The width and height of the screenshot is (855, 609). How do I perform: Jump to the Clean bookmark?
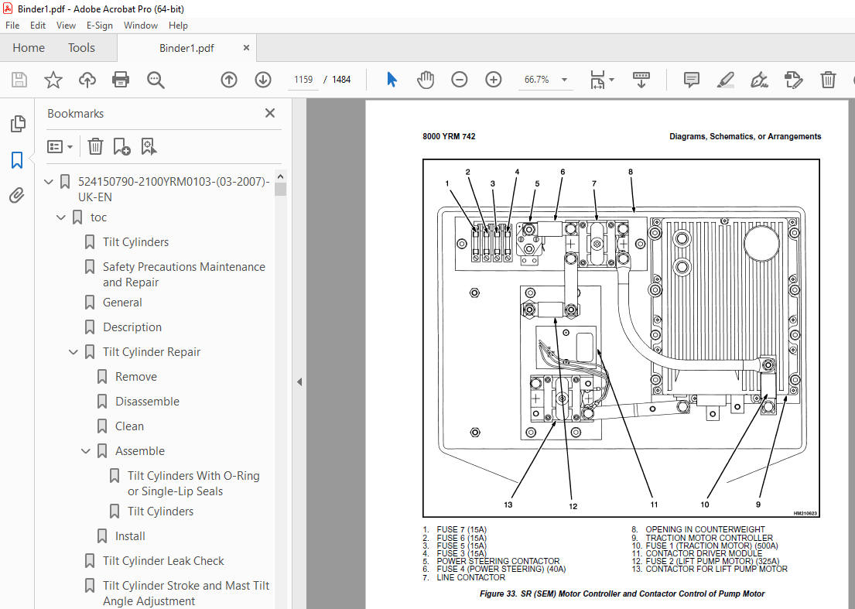[x=129, y=426]
